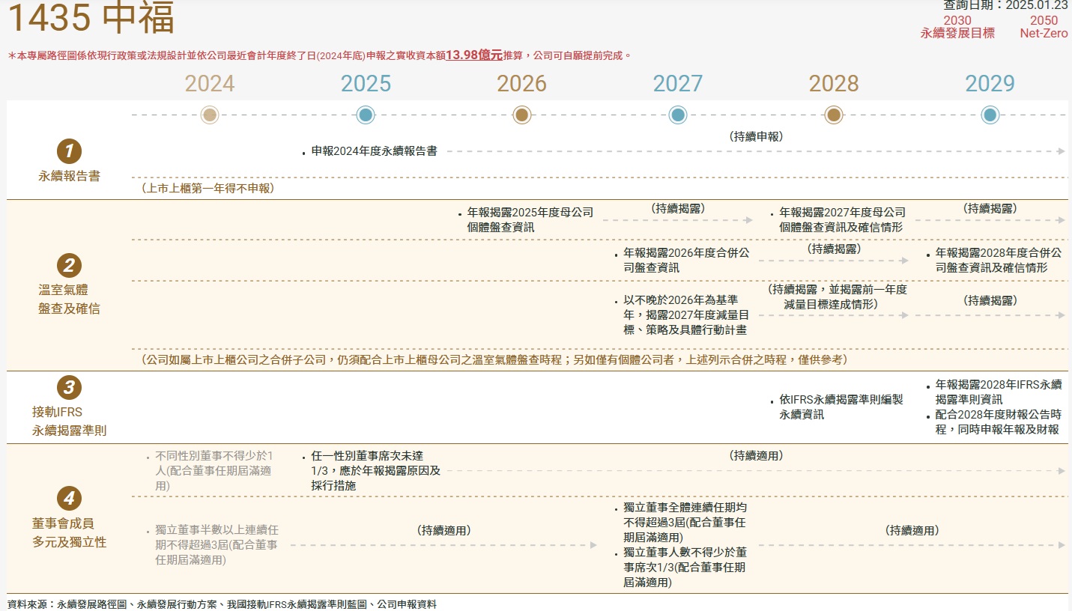Click the 2030 永續發展目標 label
1072x611 pixels.
957,27
